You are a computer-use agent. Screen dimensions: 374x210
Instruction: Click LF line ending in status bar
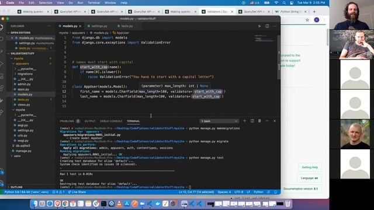(248, 192)
